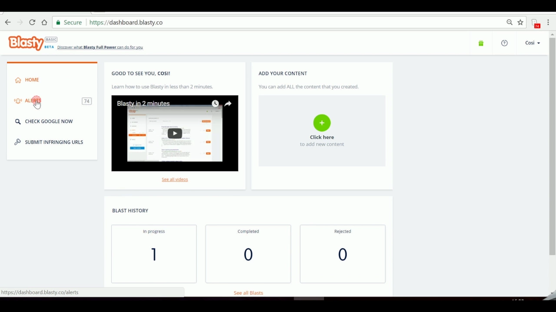Click the 74 alerts count badge
The image size is (556, 312).
86,101
